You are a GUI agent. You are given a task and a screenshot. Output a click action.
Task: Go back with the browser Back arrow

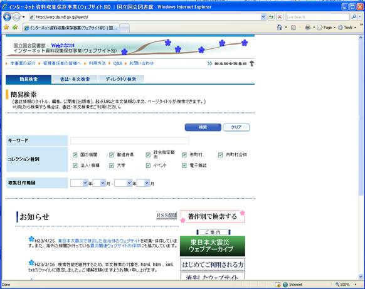coord(8,17)
